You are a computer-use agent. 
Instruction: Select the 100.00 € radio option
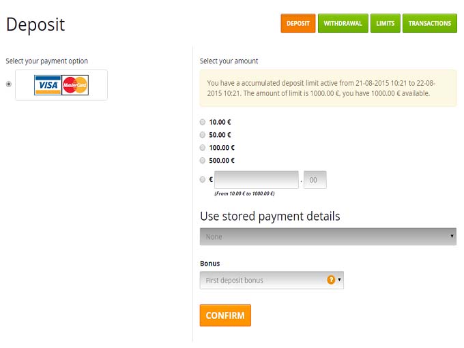click(203, 147)
